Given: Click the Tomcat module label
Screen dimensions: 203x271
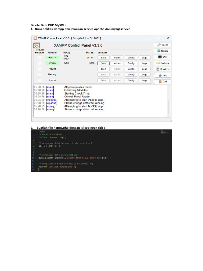Looking at the screenshot, I should point(52,80).
